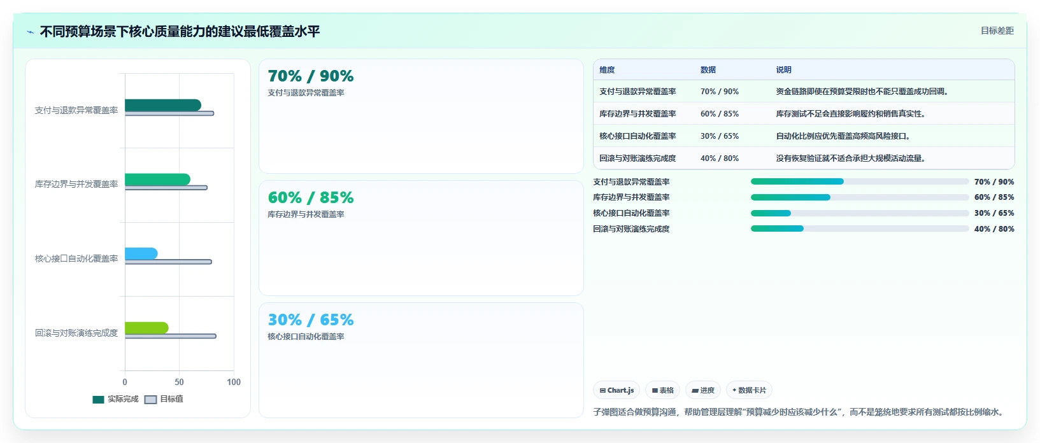Click the 70% / 90% value beside progress bar
The width and height of the screenshot is (1040, 443).
(x=994, y=182)
